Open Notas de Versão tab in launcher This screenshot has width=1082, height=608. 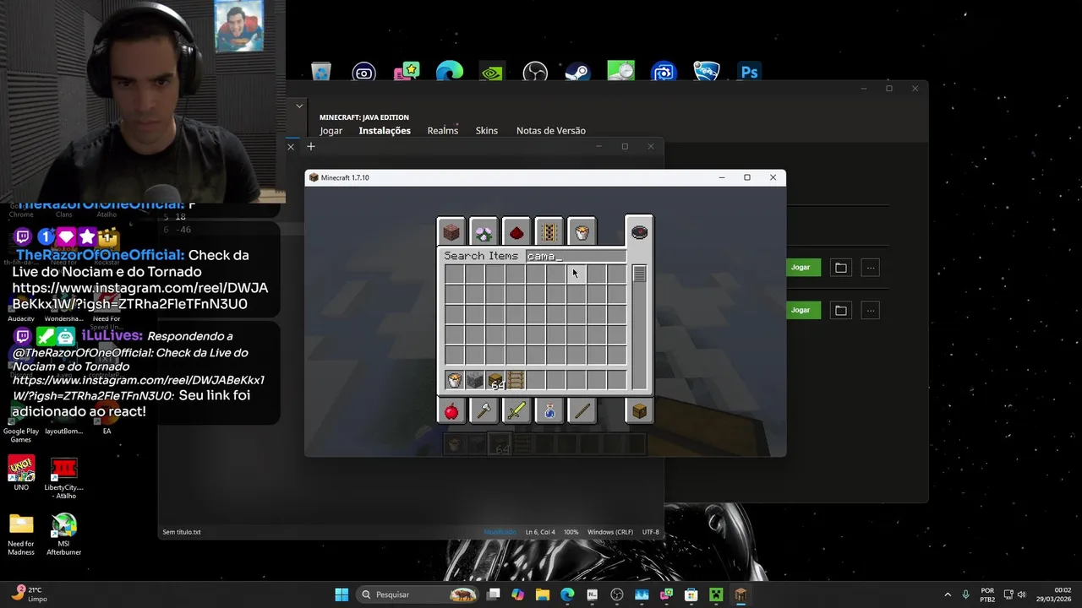click(551, 131)
